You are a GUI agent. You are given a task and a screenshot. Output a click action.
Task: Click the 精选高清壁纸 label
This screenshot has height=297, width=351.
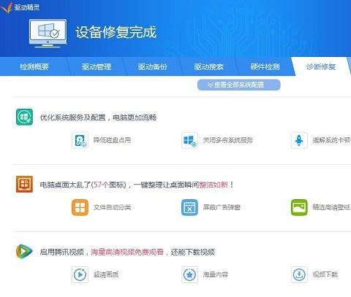coord(332,207)
